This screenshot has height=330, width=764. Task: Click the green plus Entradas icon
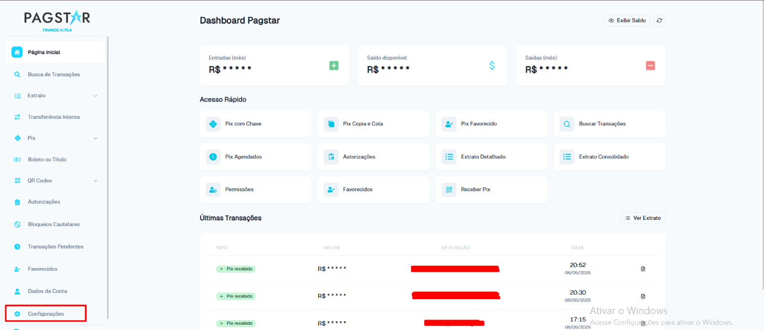(x=334, y=65)
